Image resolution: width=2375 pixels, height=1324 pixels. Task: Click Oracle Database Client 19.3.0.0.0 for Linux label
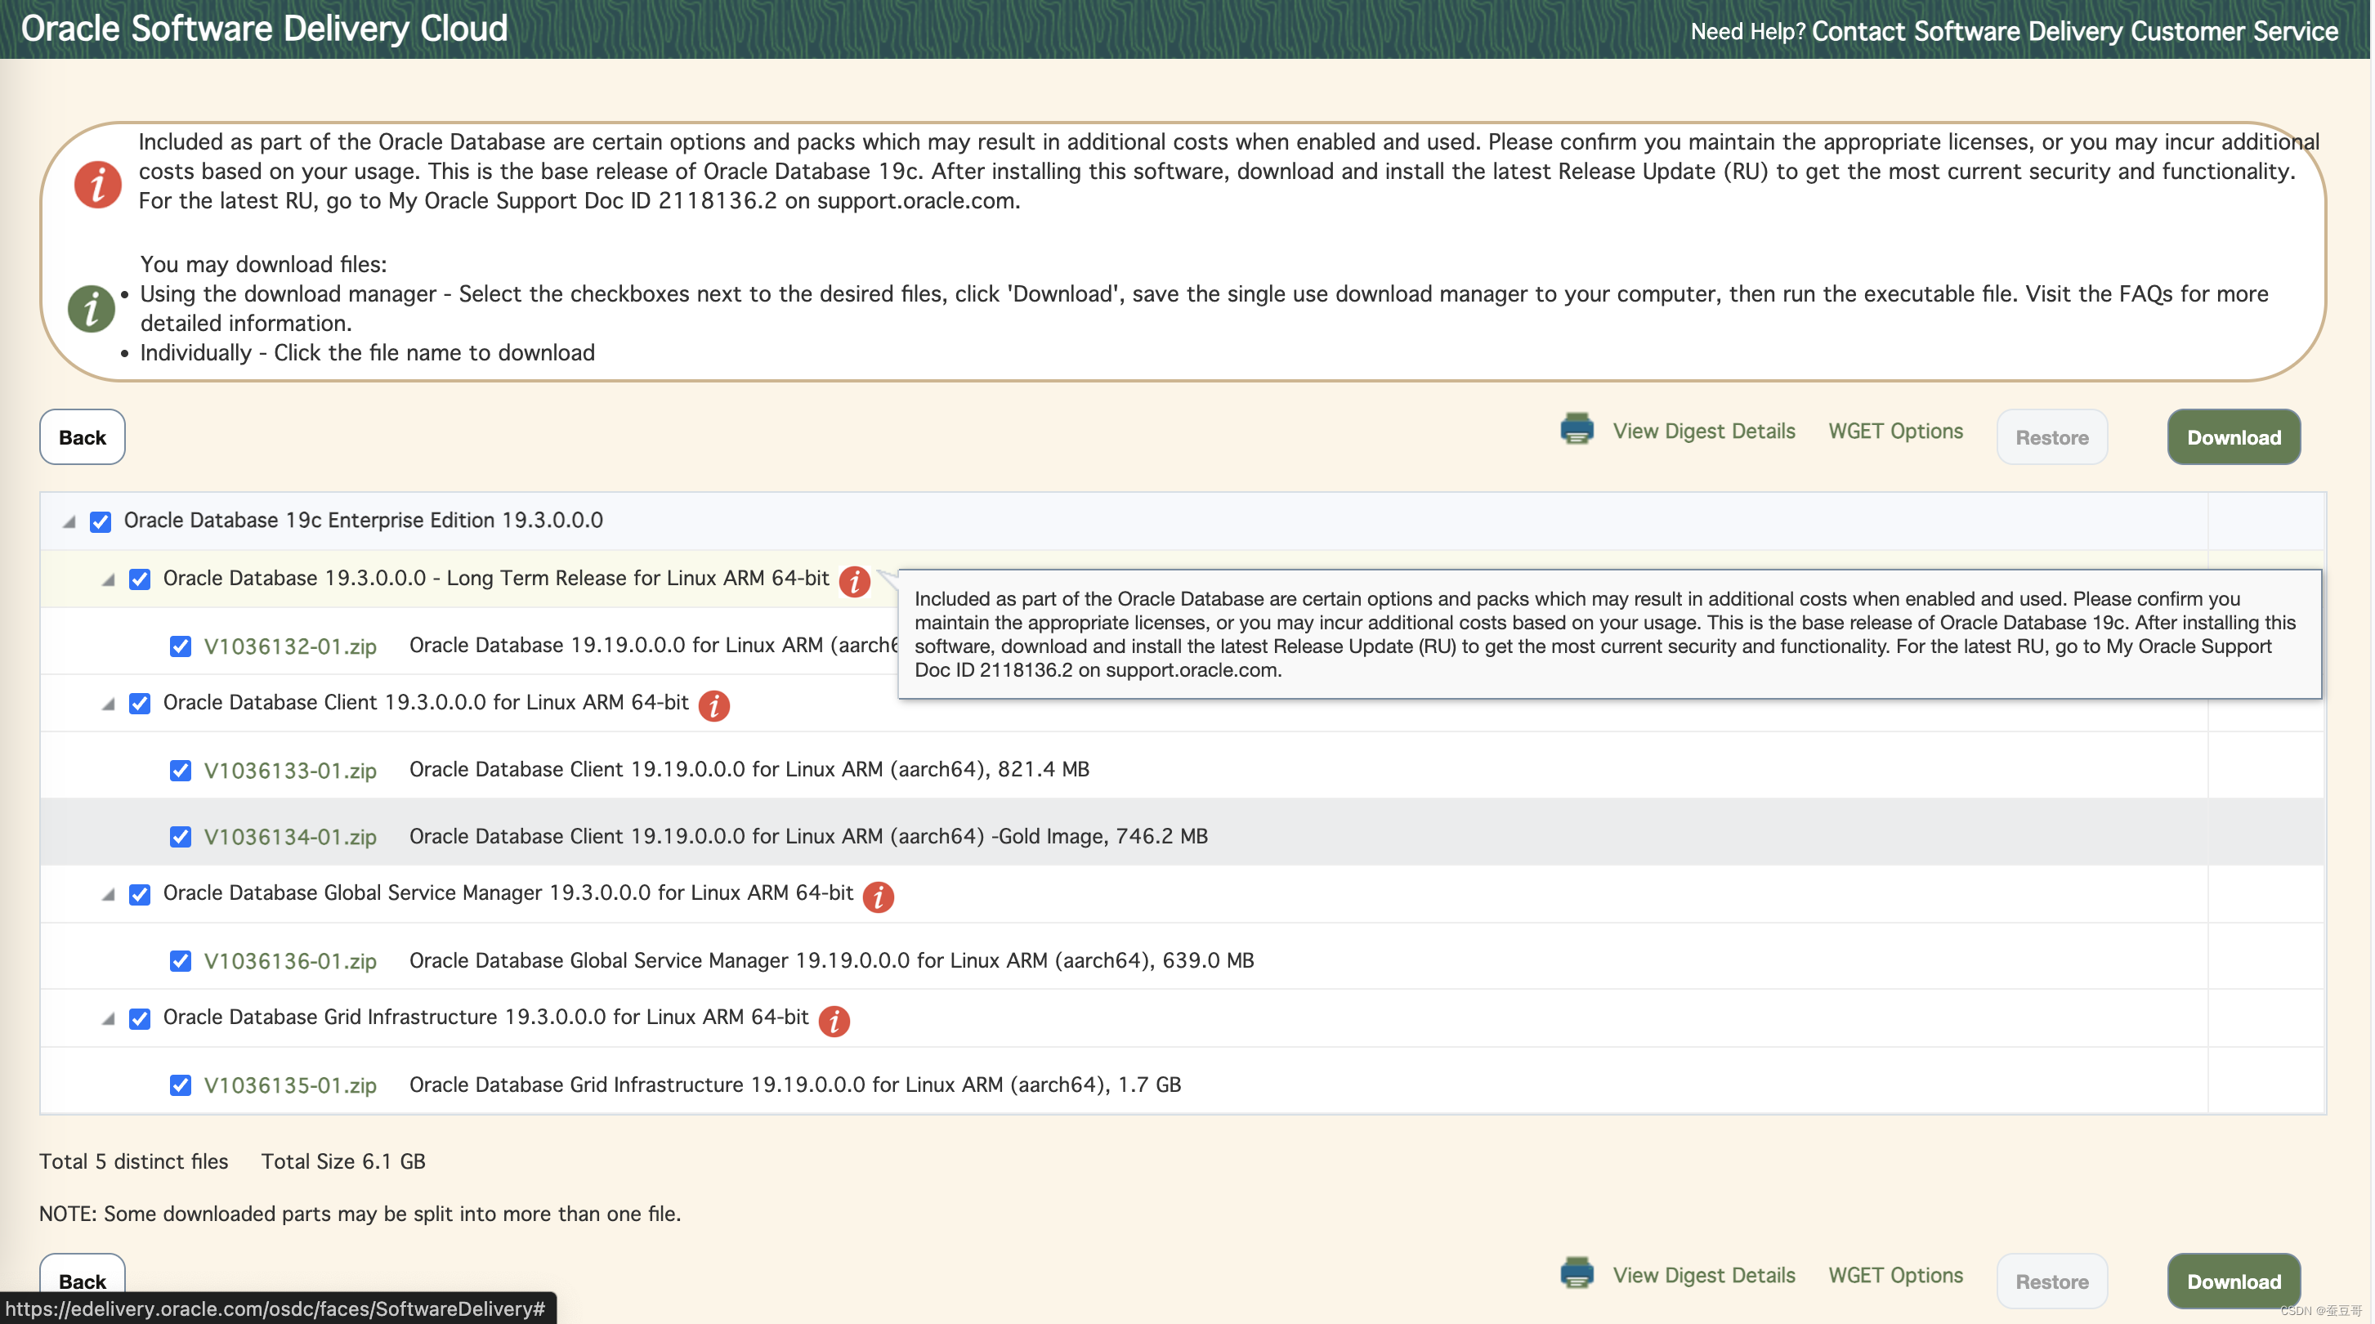tap(426, 703)
